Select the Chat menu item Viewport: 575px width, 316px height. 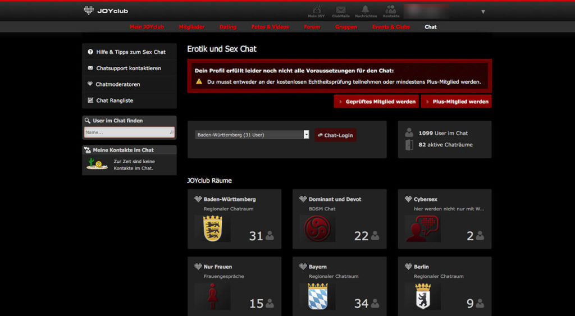pyautogui.click(x=431, y=27)
